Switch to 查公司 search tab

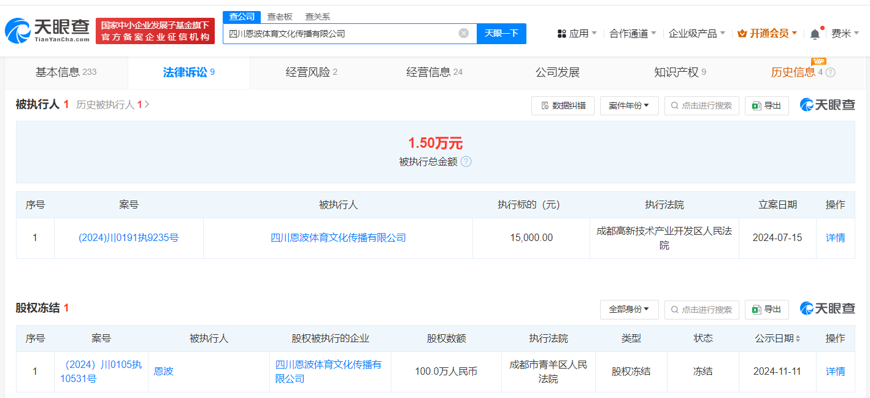[242, 17]
